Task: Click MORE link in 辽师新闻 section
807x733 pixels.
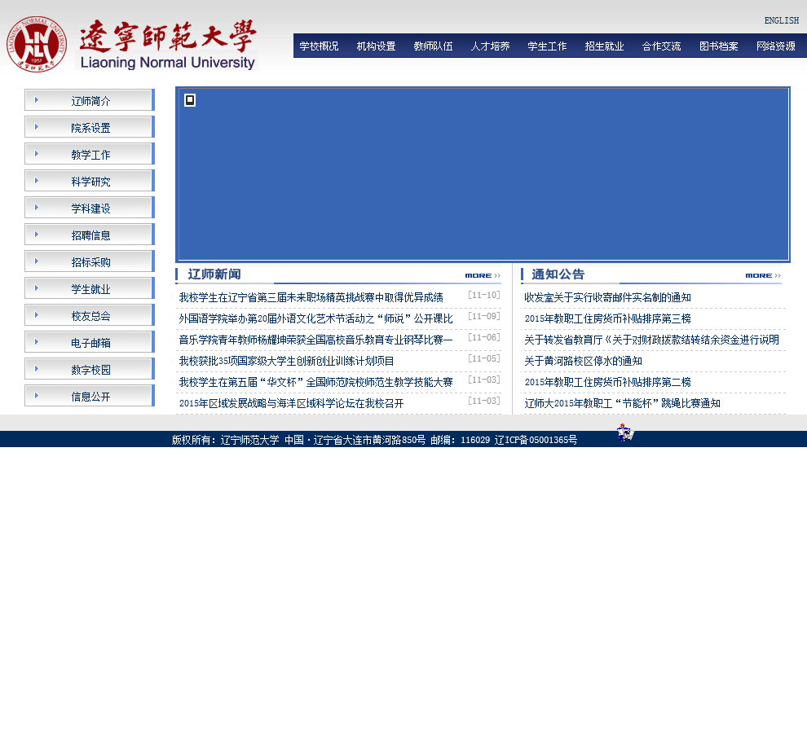Action: (483, 276)
